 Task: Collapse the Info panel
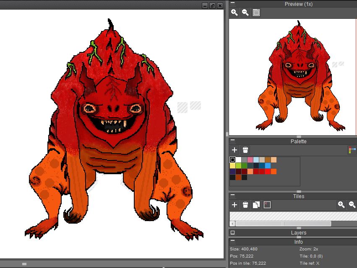click(x=233, y=242)
